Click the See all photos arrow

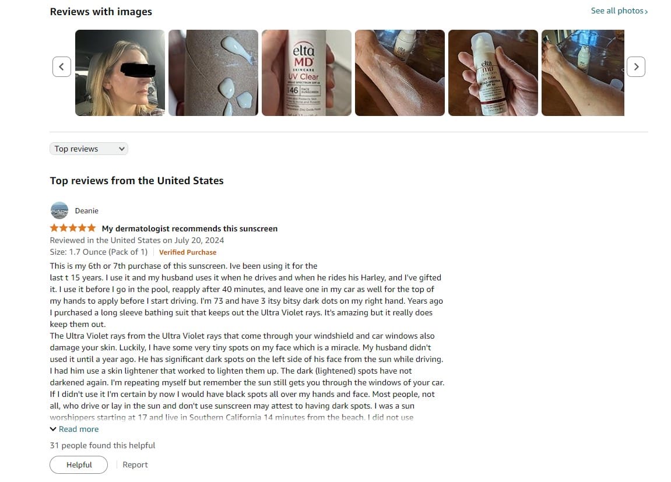pos(646,12)
